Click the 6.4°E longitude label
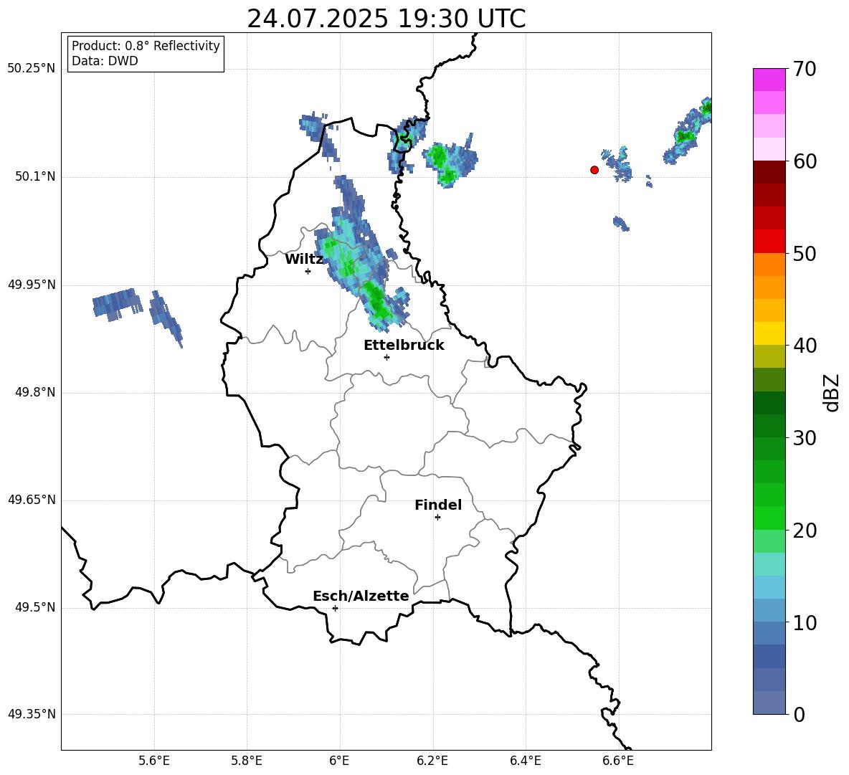This screenshot has width=849, height=775. tap(525, 761)
